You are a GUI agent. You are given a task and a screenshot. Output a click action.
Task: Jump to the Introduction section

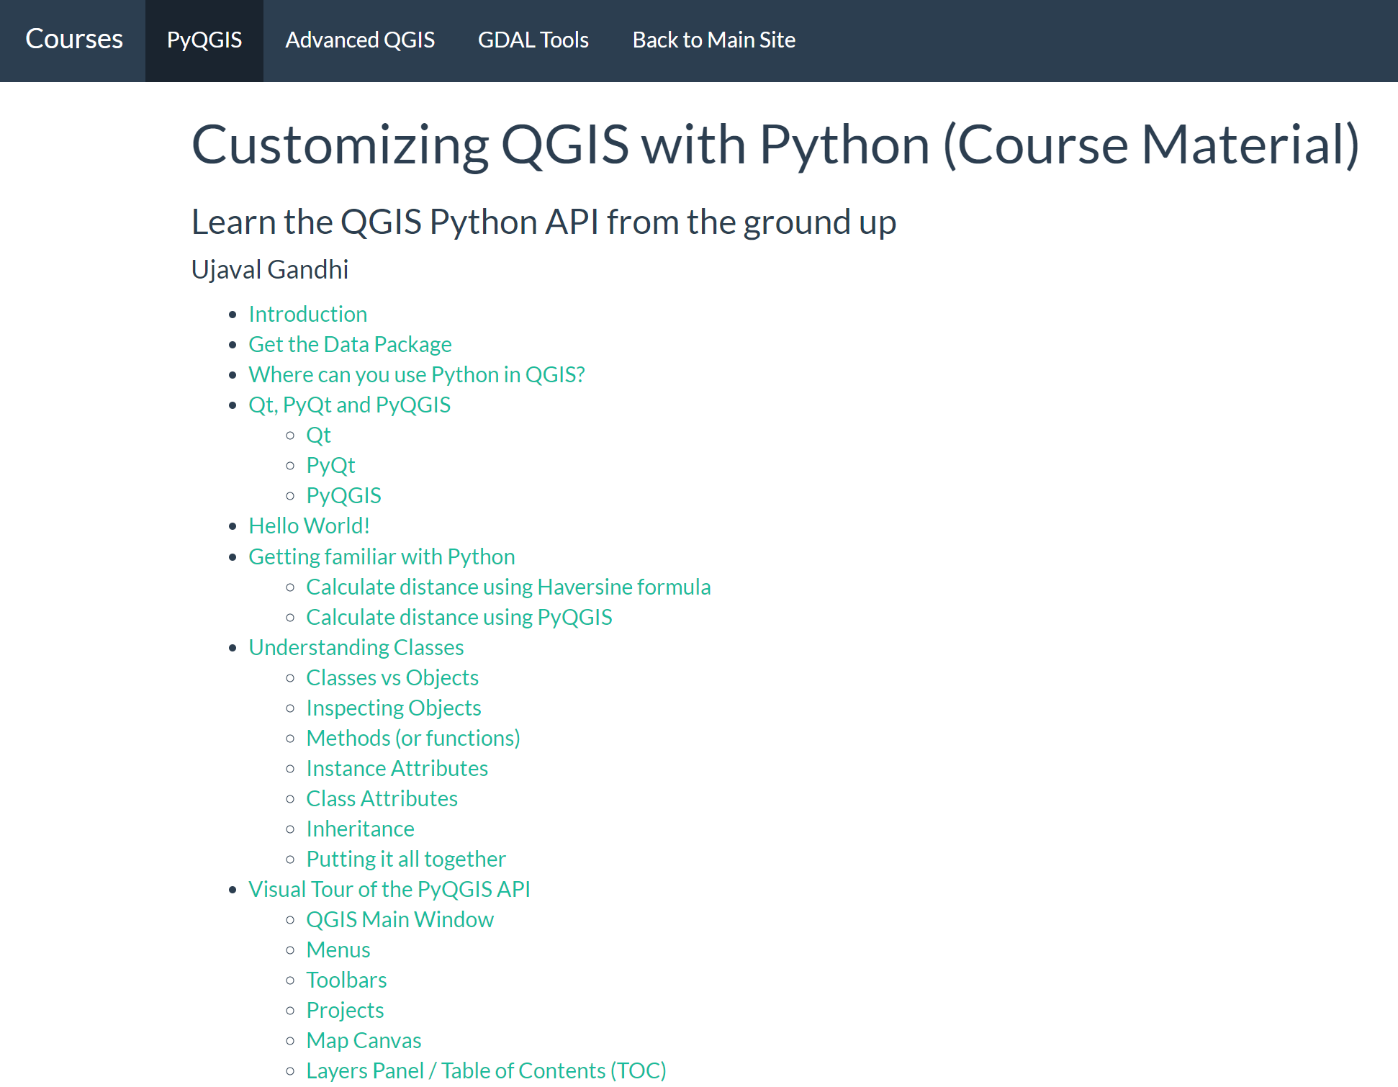tap(307, 315)
